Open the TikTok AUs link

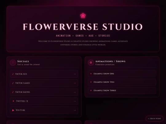[44, 74]
